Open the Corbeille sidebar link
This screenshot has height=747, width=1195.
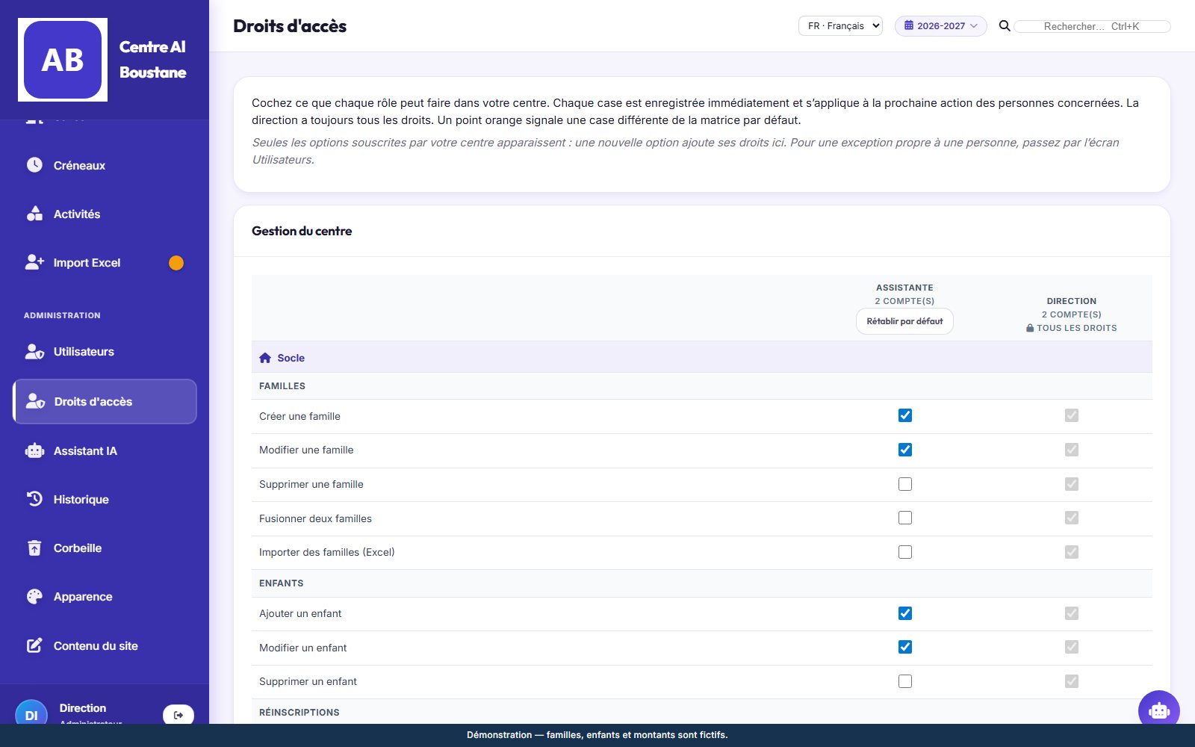pyautogui.click(x=105, y=548)
